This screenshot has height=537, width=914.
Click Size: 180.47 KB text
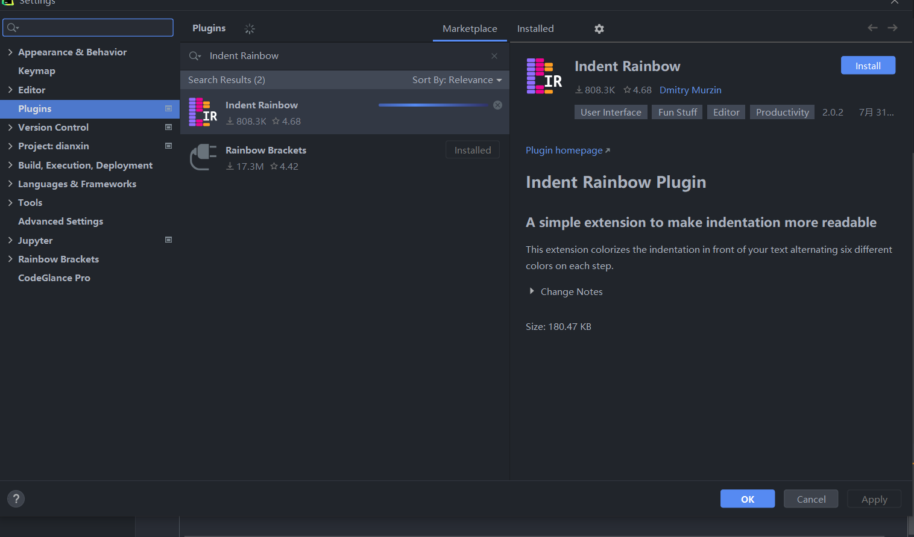click(558, 327)
